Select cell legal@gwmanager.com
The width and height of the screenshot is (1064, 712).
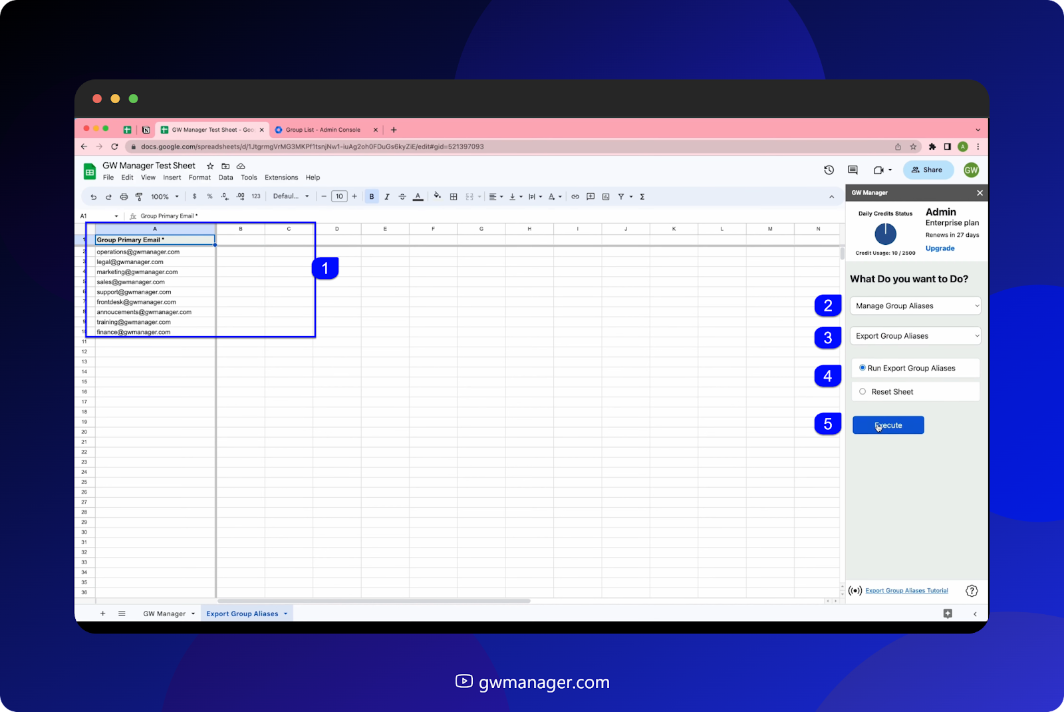(155, 262)
